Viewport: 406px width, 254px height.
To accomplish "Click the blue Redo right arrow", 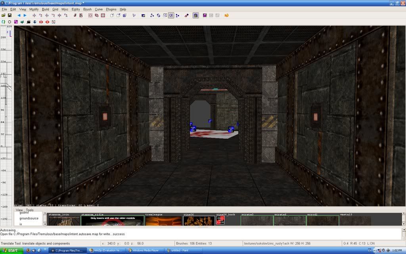I will click(x=25, y=15).
